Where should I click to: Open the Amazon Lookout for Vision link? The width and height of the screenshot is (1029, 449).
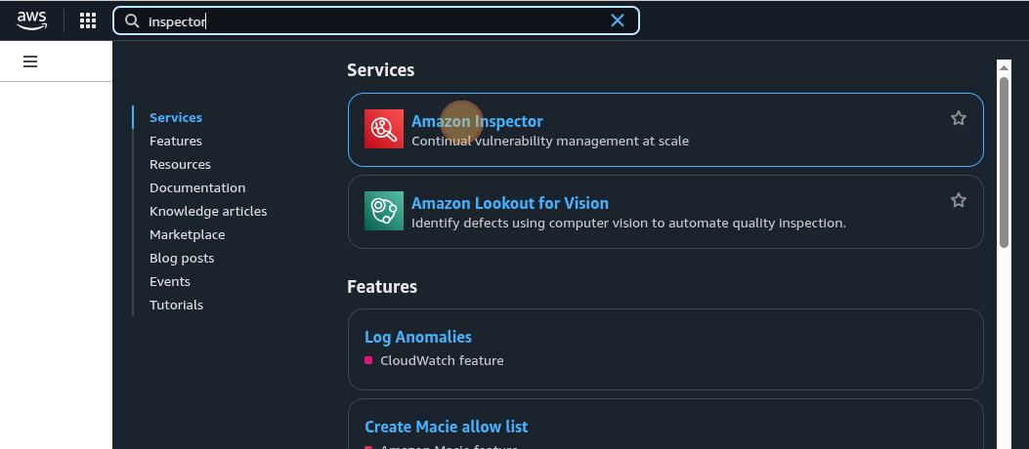509,203
